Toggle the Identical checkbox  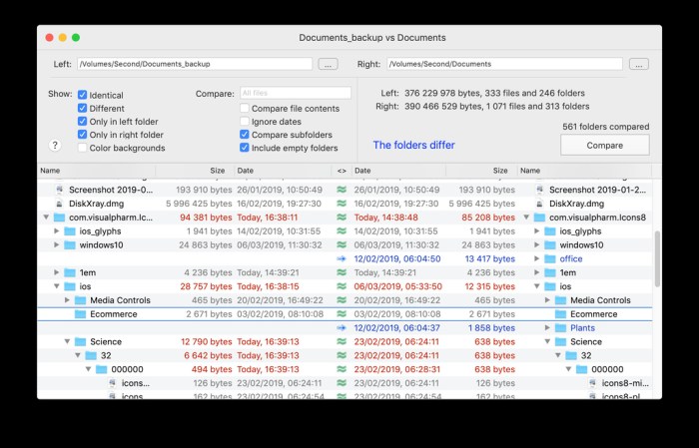click(82, 95)
